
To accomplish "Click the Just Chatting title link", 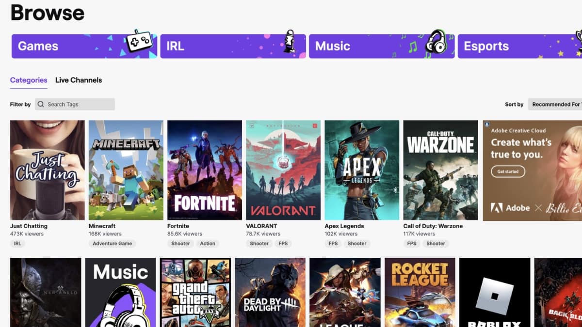I will pos(29,226).
